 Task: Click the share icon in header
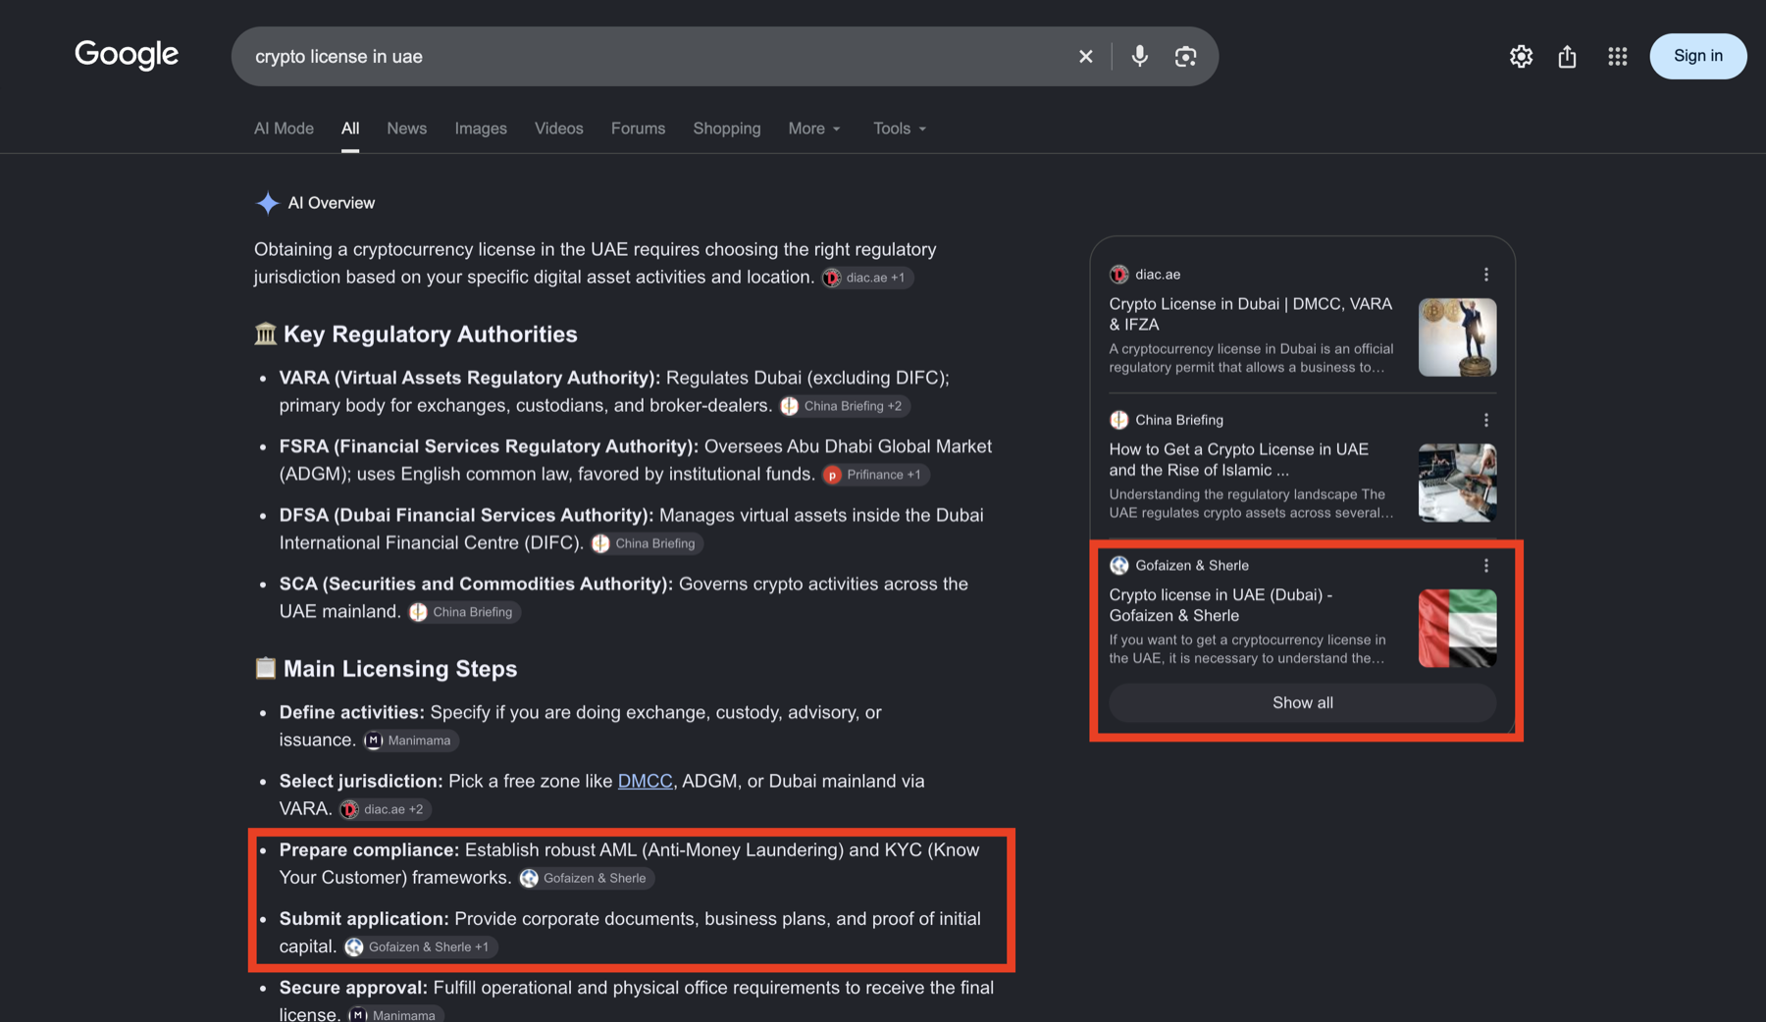1568,57
